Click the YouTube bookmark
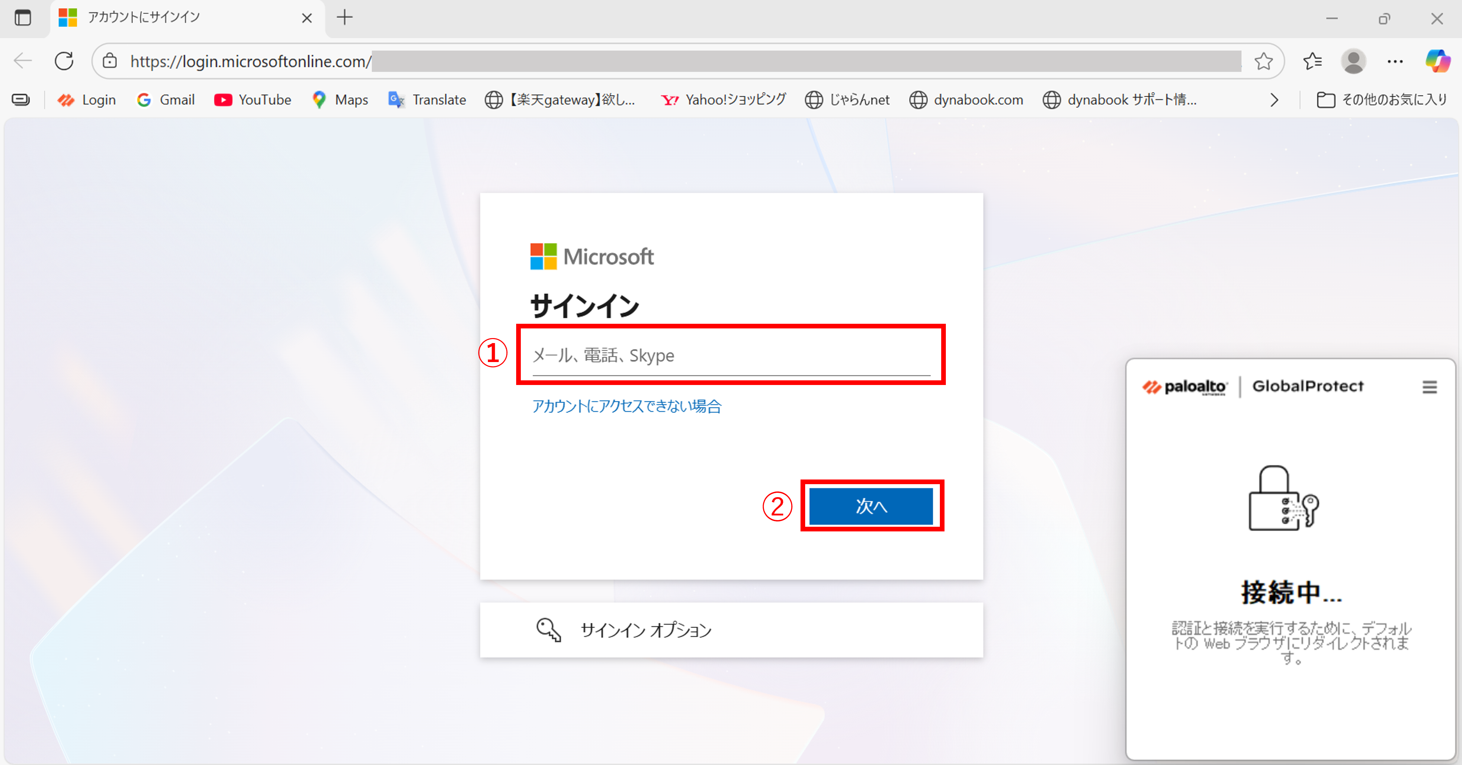This screenshot has height=765, width=1462. pyautogui.click(x=253, y=100)
